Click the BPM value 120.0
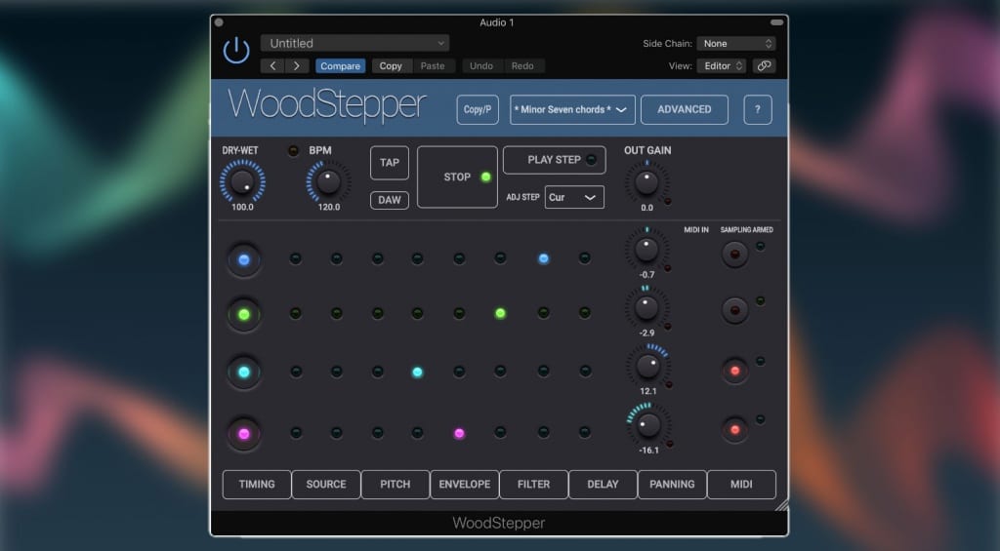 328,207
